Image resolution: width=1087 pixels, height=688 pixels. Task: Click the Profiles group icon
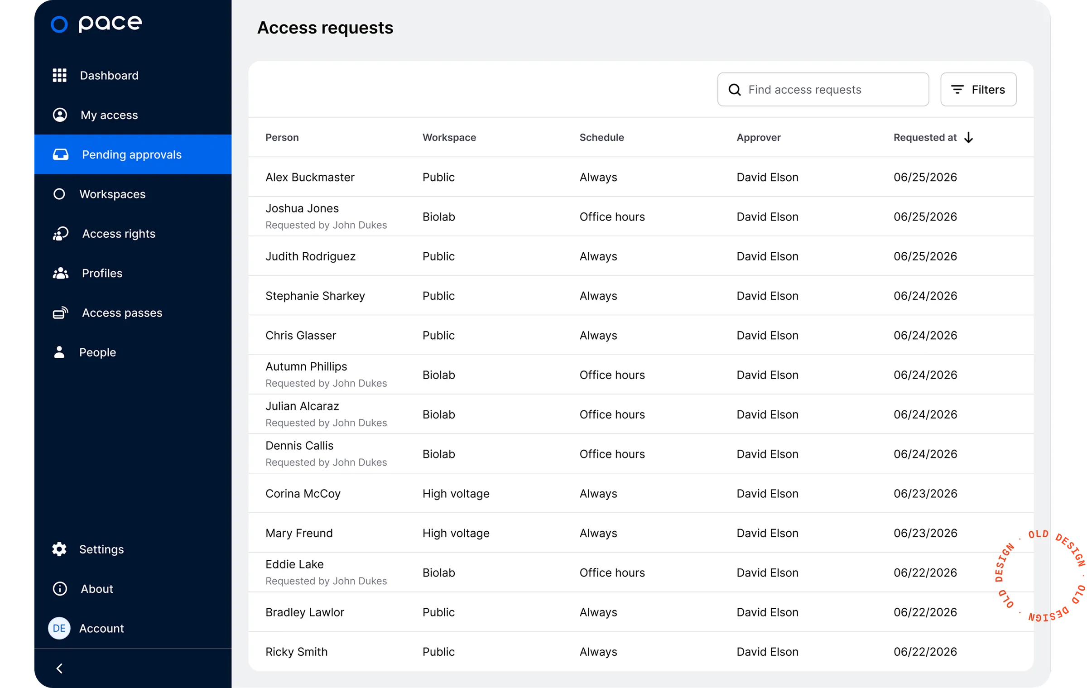pyautogui.click(x=61, y=273)
